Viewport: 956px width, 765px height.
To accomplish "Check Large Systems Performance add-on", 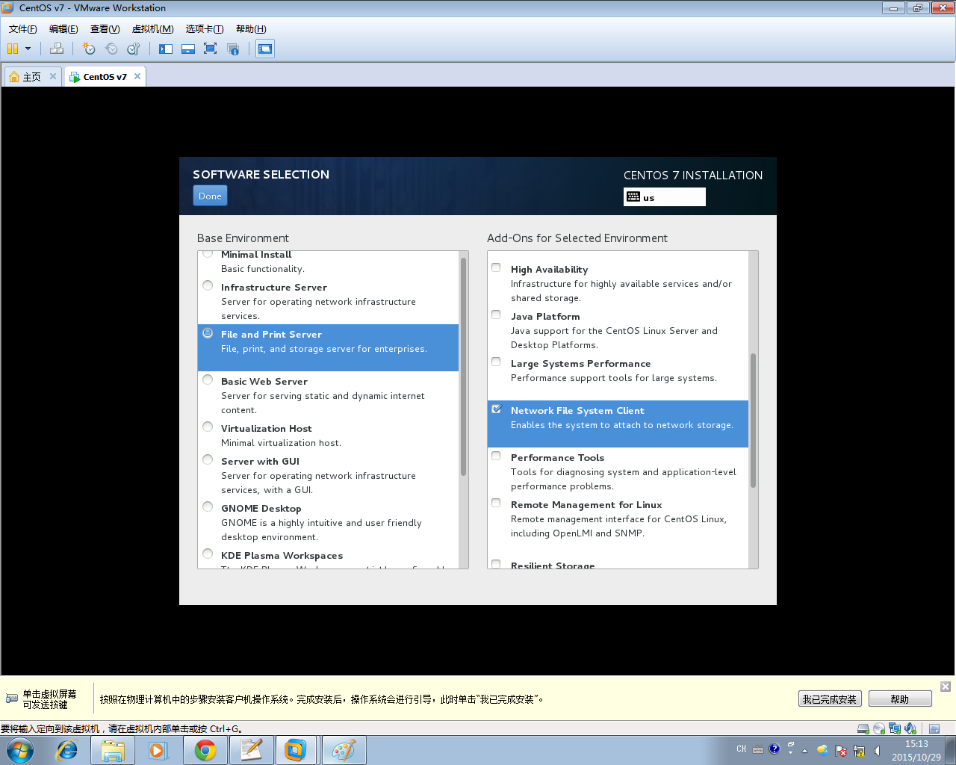I will (496, 362).
